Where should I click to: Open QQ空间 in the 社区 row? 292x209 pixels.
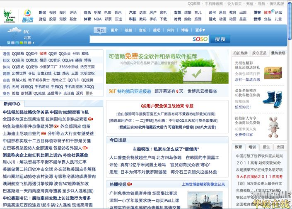tap(18, 60)
